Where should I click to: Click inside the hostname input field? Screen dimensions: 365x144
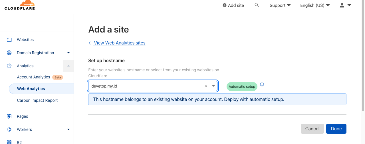point(146,86)
